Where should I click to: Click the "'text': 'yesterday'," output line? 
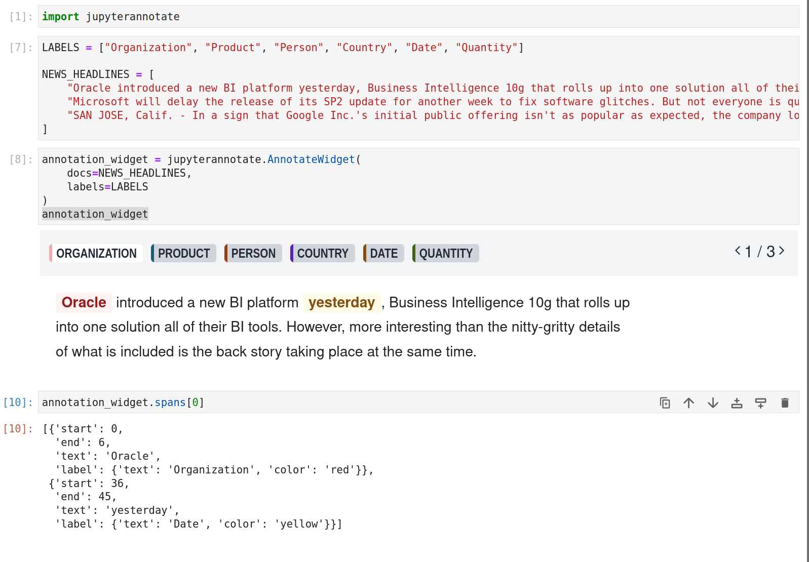[117, 510]
